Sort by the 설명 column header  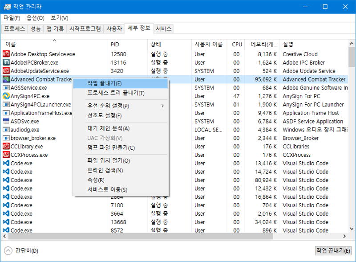314,45
